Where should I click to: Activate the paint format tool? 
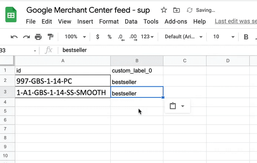coord(50,37)
